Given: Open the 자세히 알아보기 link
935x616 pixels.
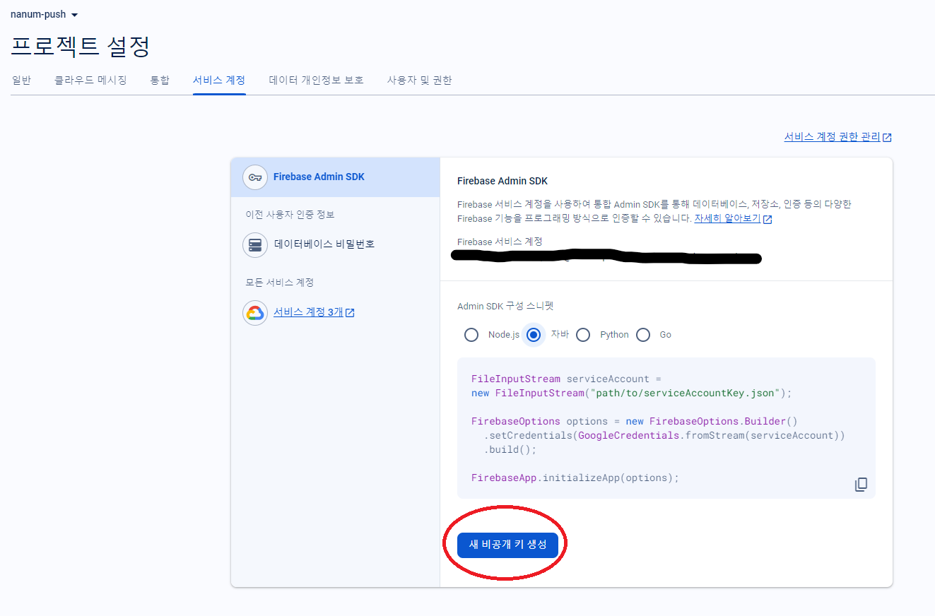Looking at the screenshot, I should [x=727, y=218].
